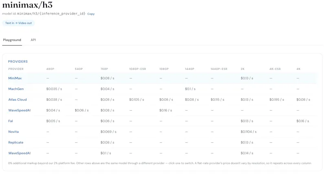
Task: Choose WaveSpeedAI provider with $0.04 / s 480P price
Action: [19, 110]
